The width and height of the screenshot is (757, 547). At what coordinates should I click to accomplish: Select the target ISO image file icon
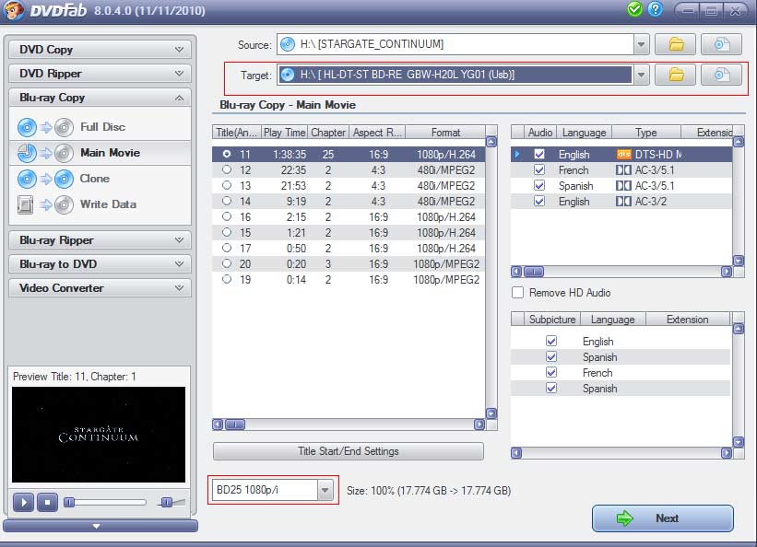721,75
